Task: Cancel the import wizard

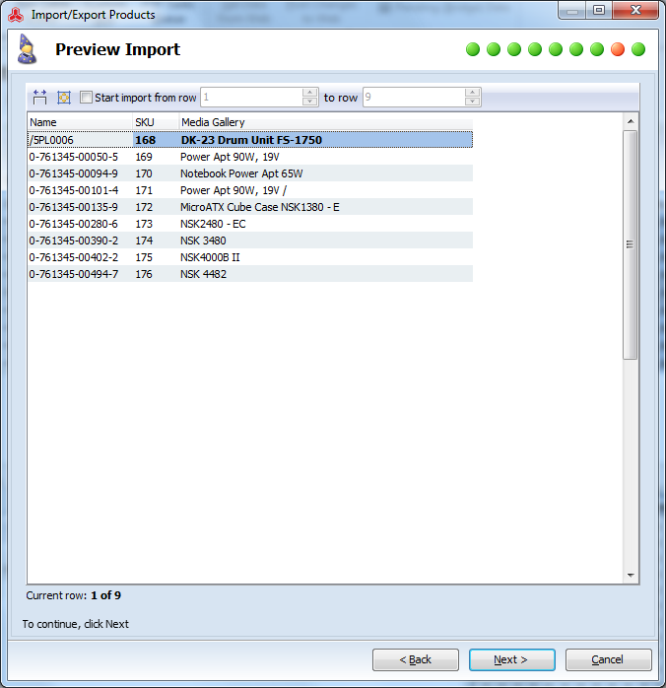Action: pos(608,659)
